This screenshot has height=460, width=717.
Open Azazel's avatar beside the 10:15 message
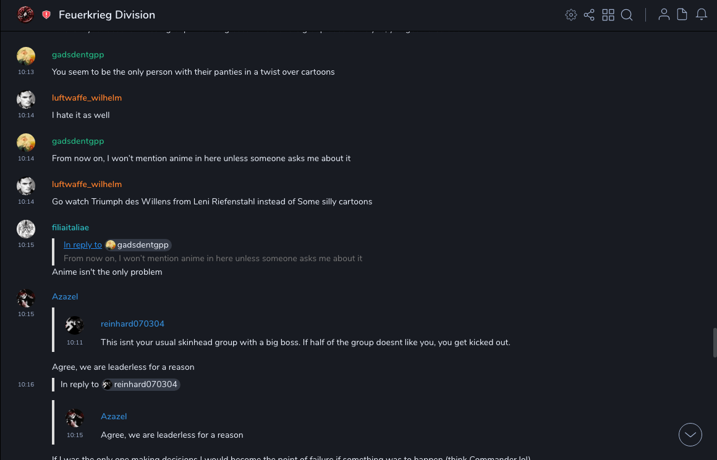tap(26, 298)
